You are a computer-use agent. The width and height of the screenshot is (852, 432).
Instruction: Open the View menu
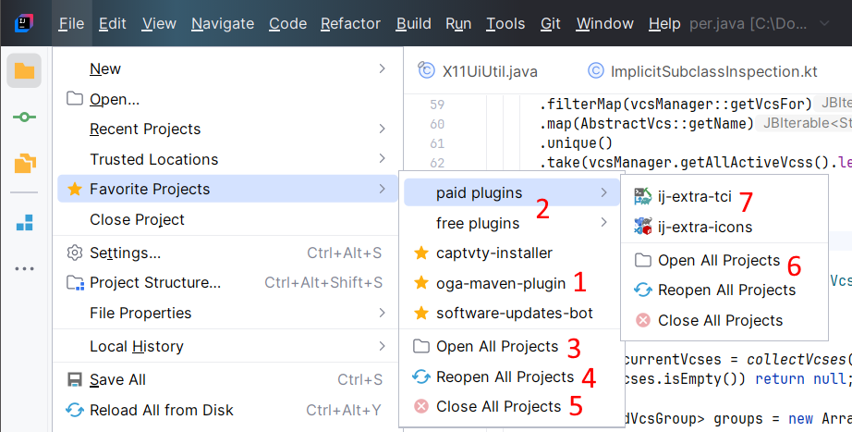[x=159, y=23]
